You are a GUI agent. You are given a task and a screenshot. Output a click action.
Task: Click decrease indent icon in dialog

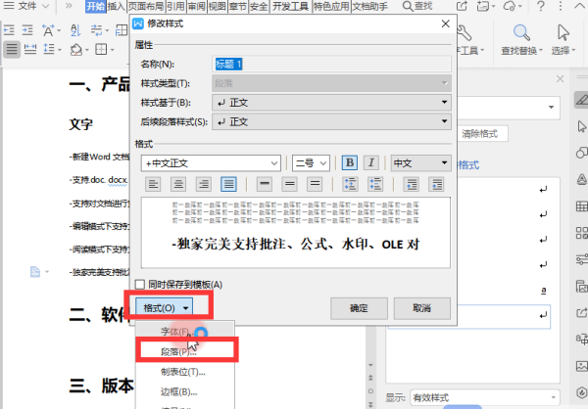412,184
